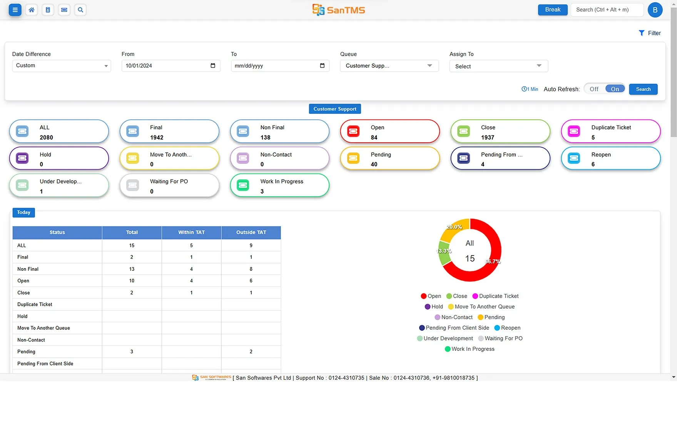Click the 1 Min refresh interval toggle
Image resolution: width=677 pixels, height=427 pixels.
(x=530, y=89)
